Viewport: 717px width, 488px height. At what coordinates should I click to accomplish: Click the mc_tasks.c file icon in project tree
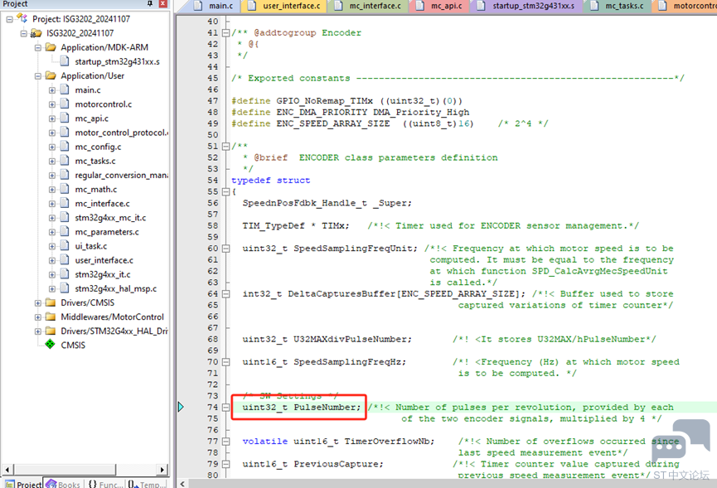coord(65,161)
